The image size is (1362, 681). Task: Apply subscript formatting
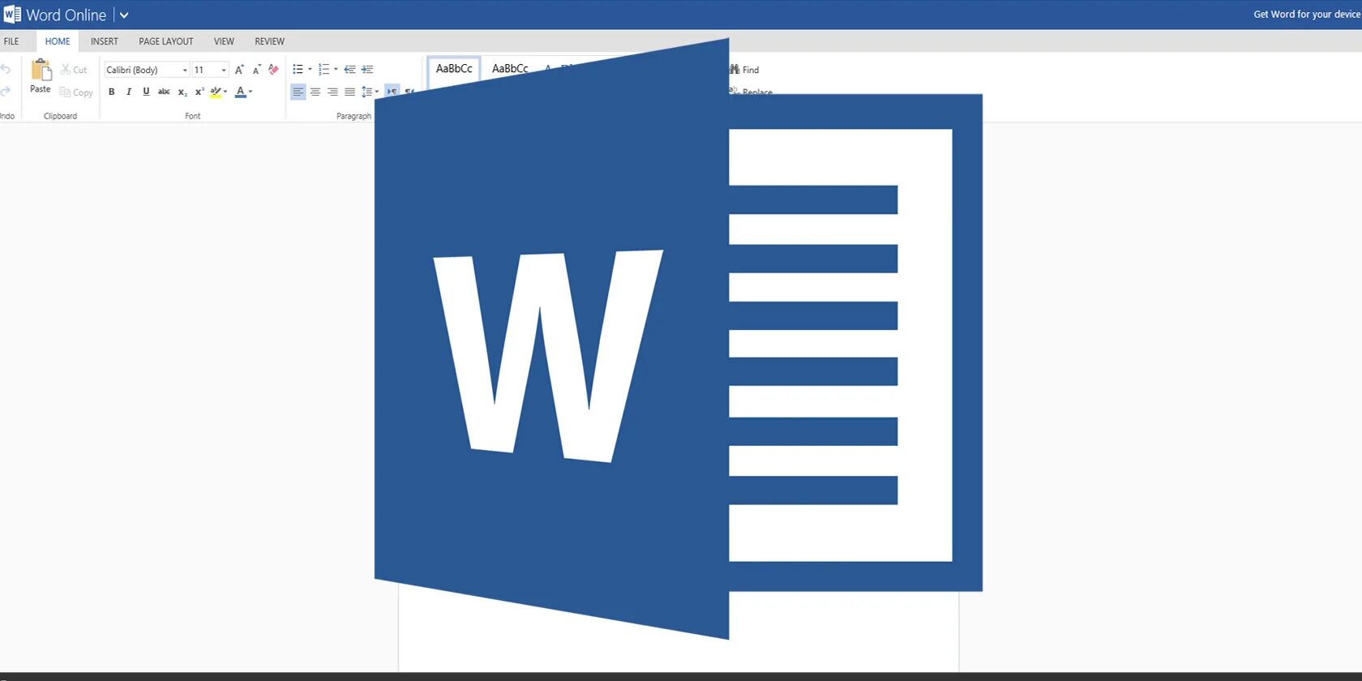[x=182, y=92]
